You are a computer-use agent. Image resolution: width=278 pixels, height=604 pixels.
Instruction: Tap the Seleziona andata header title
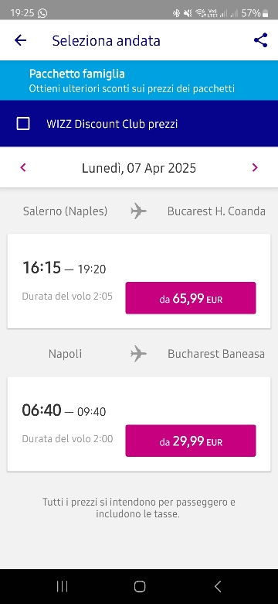107,40
